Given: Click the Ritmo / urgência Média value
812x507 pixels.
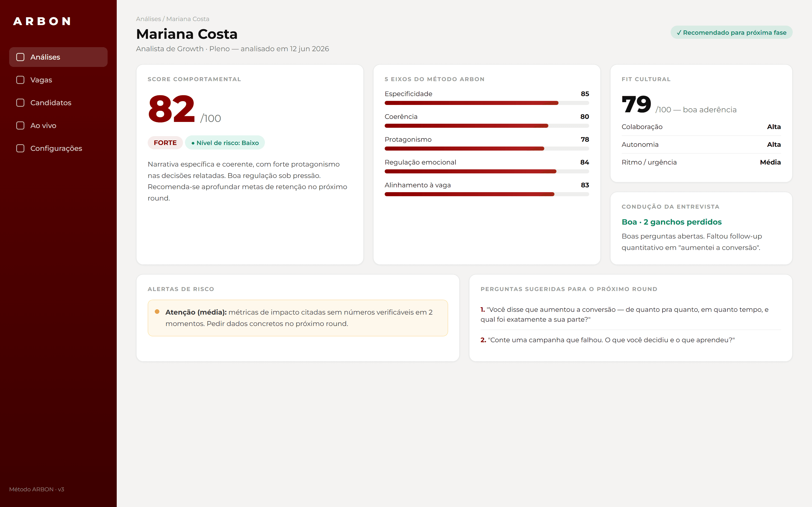Looking at the screenshot, I should point(770,162).
